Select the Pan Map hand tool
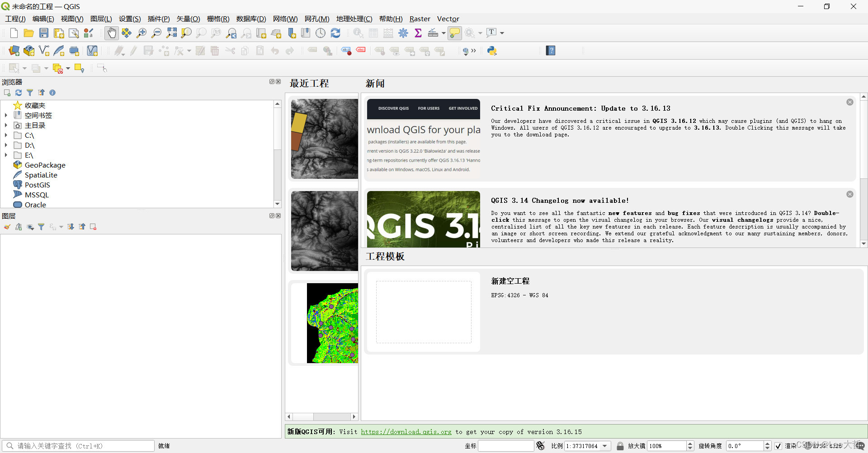This screenshot has height=453, width=868. click(111, 33)
